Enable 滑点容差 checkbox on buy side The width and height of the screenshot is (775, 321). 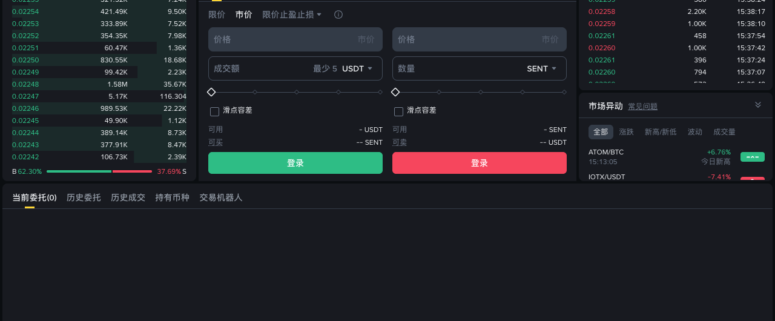[x=214, y=111]
